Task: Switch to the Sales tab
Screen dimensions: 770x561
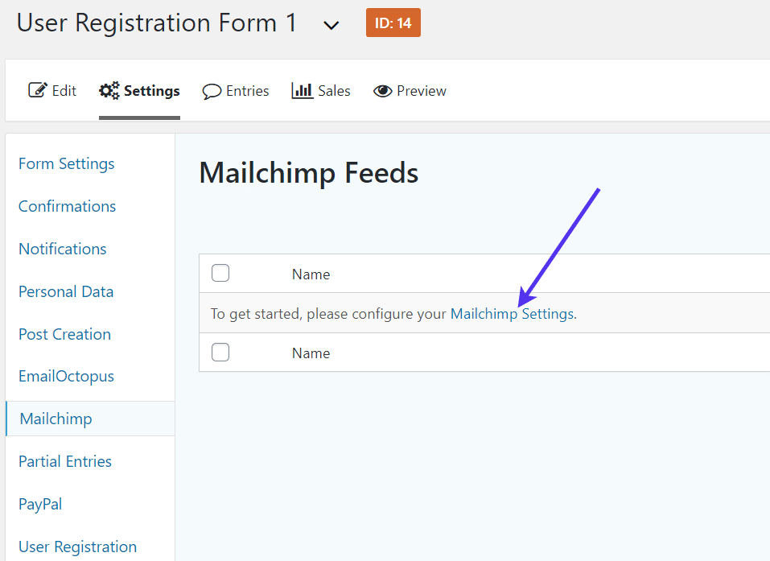Action: click(x=333, y=91)
